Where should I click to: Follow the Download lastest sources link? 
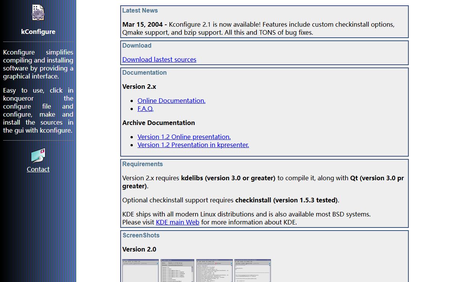[159, 59]
